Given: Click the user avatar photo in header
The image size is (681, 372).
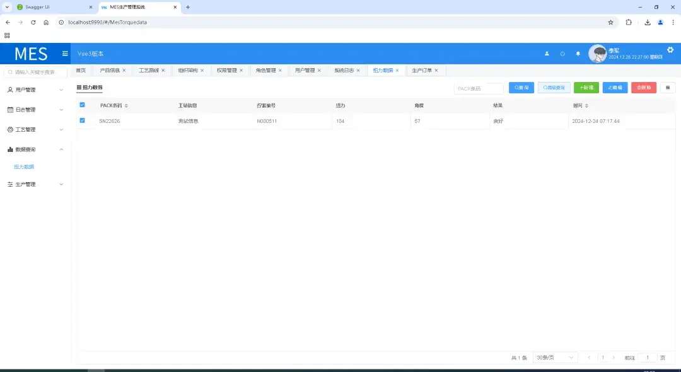Looking at the screenshot, I should pos(598,53).
